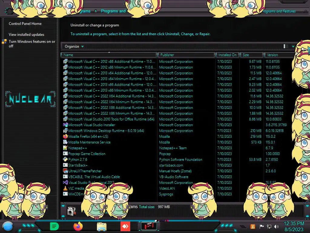The height and width of the screenshot is (233, 310).
Task: Select the Visual Studio 2010 Tools for Office icon
Action: coord(65,119)
